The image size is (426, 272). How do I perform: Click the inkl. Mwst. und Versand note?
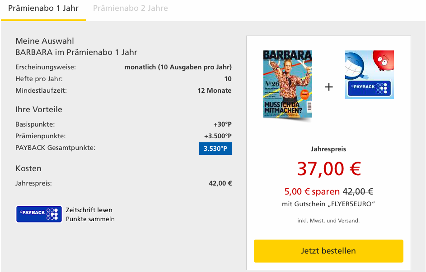pos(328,221)
